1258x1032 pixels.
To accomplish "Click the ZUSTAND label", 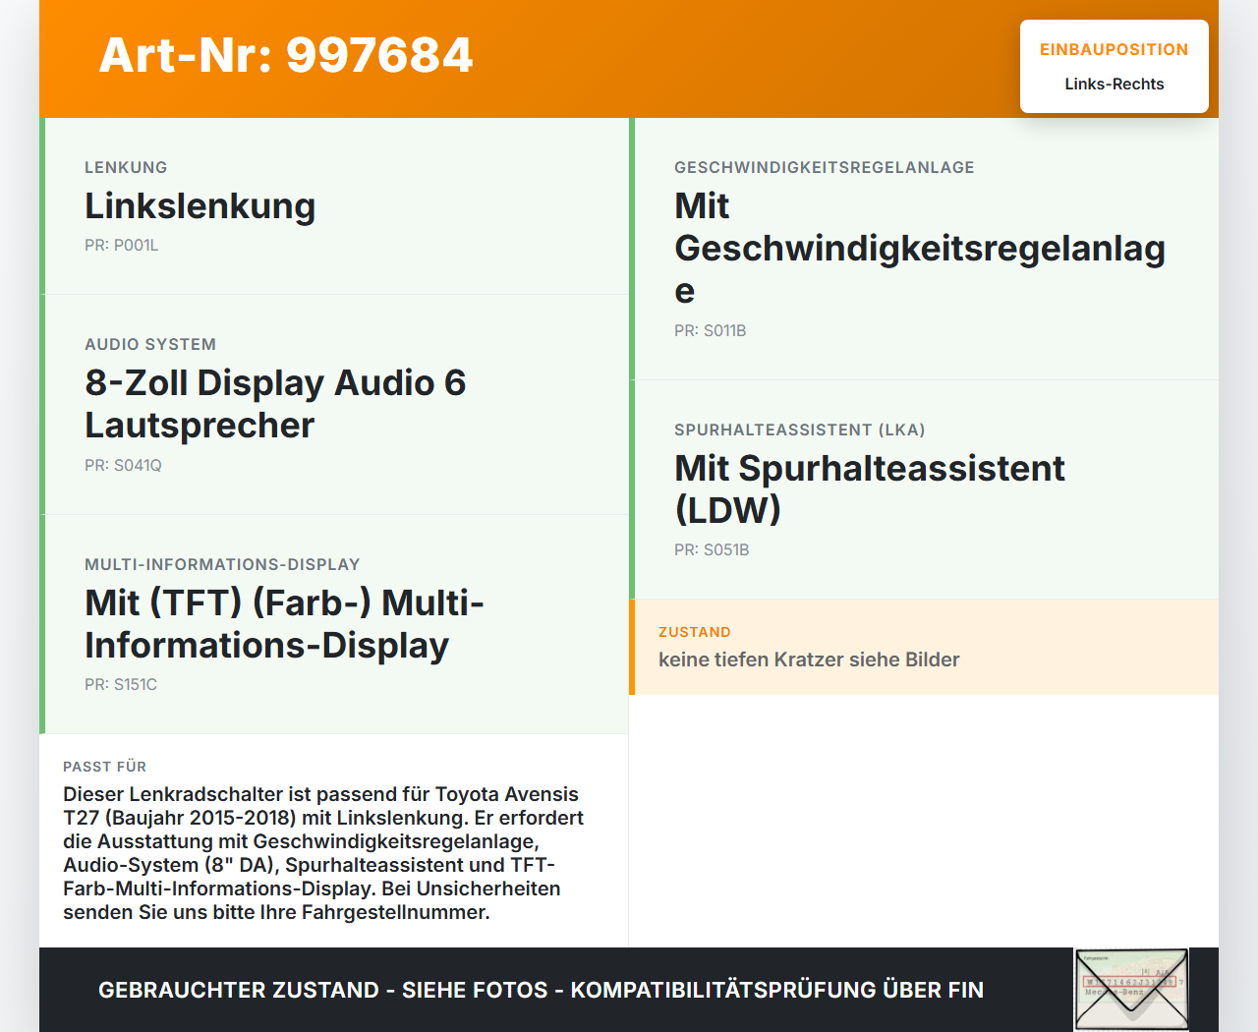I will click(695, 632).
